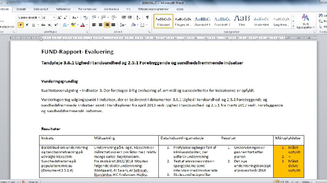Open the Indsæt tab
The image size is (327, 183).
coord(21,9)
